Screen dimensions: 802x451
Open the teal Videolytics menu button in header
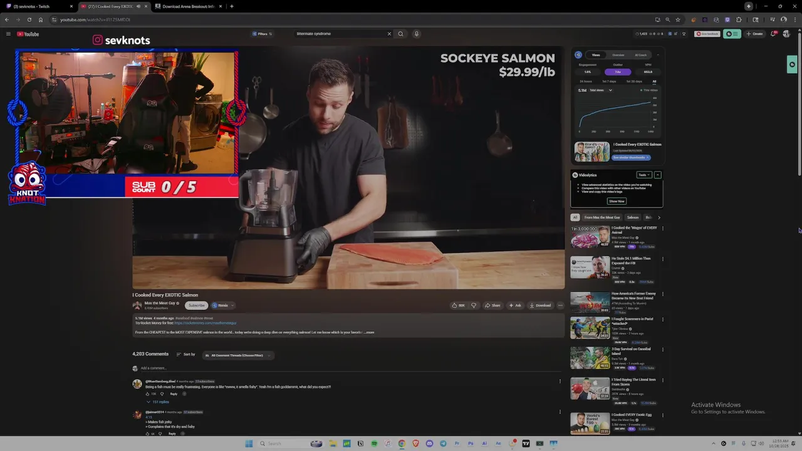[732, 34]
